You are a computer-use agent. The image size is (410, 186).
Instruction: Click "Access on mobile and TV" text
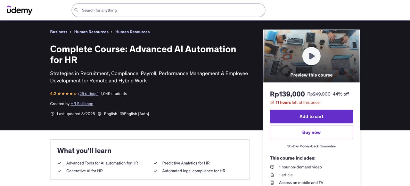pos(301,183)
